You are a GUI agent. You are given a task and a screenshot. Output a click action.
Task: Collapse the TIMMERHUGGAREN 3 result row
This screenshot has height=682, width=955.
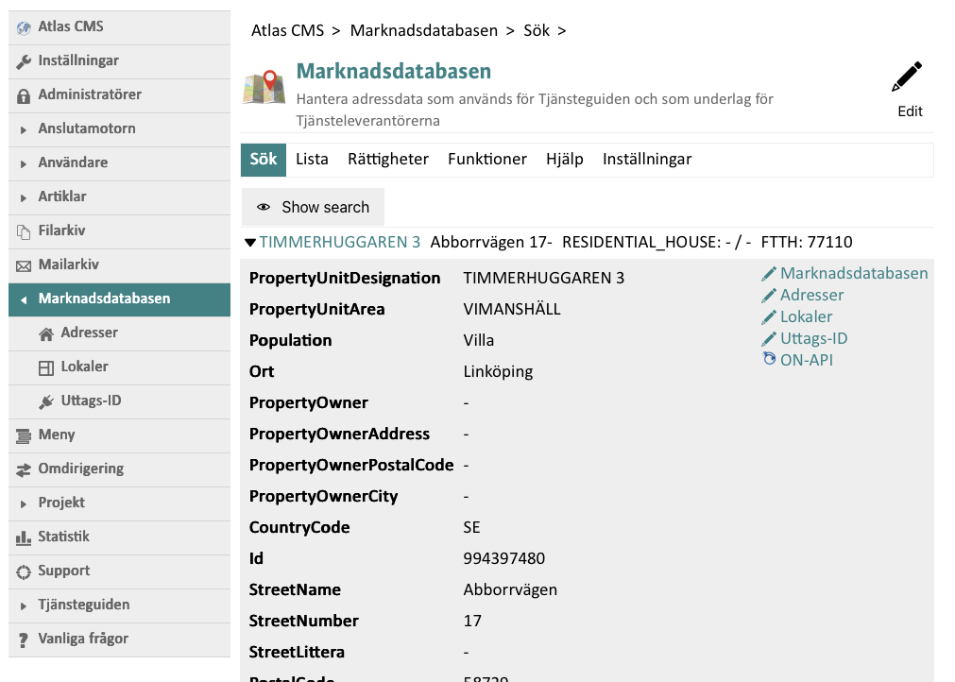point(250,243)
